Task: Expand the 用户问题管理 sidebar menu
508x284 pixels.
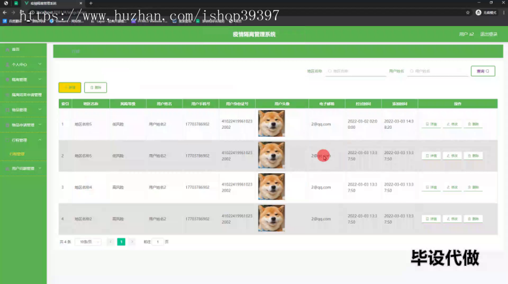Action: pyautogui.click(x=23, y=169)
